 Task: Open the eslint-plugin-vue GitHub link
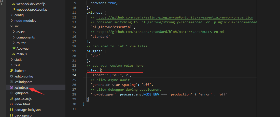tap(175, 17)
